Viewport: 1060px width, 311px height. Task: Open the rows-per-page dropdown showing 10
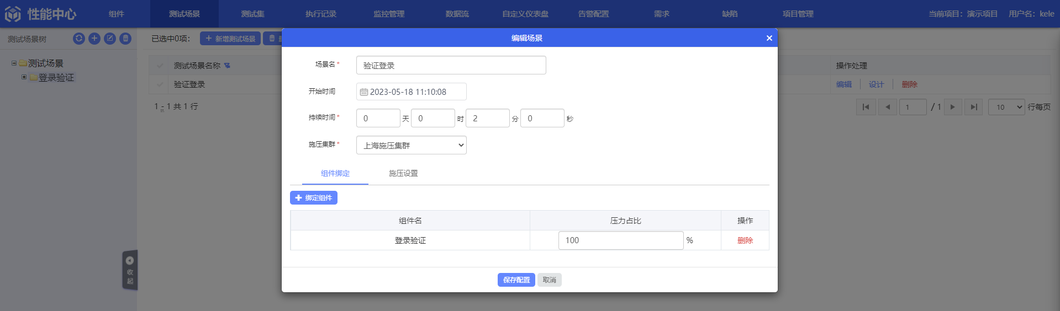click(x=1006, y=107)
